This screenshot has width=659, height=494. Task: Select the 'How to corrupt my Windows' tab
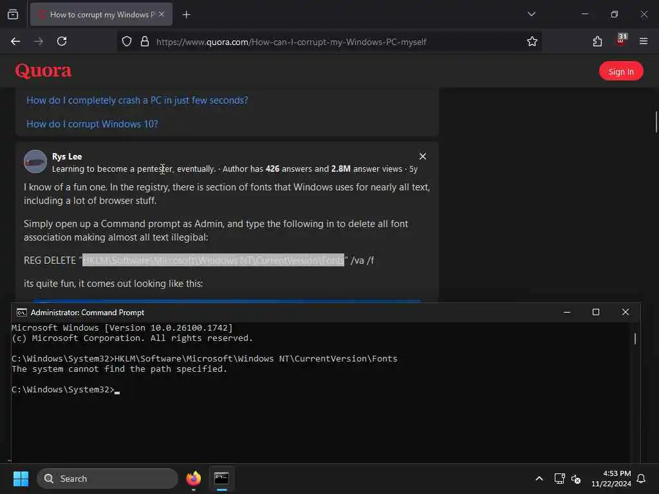(x=101, y=14)
